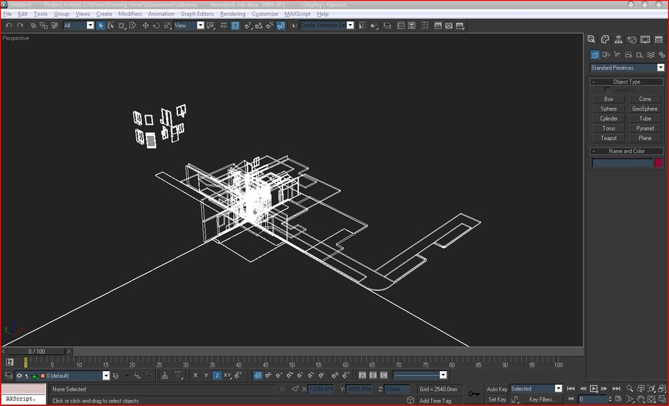Viewport: 669px width, 406px height.
Task: Activate the Select and Move tool
Action: pyautogui.click(x=145, y=25)
